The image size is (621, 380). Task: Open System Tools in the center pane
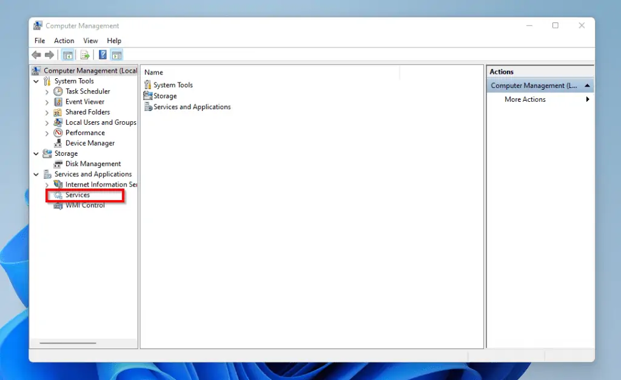172,85
